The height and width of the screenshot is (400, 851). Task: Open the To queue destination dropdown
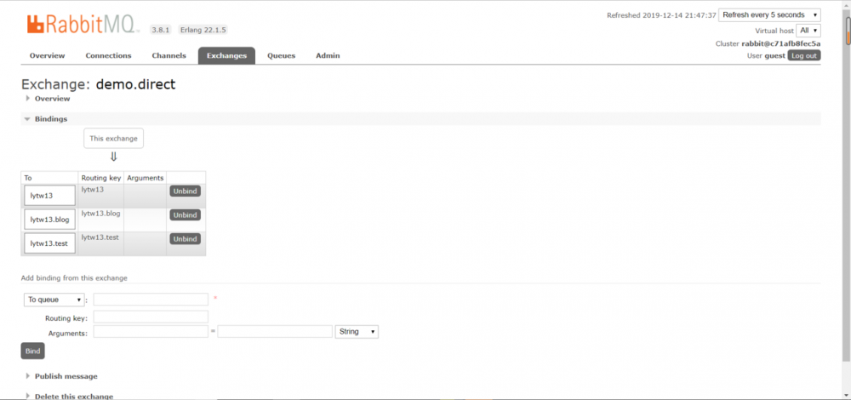54,300
